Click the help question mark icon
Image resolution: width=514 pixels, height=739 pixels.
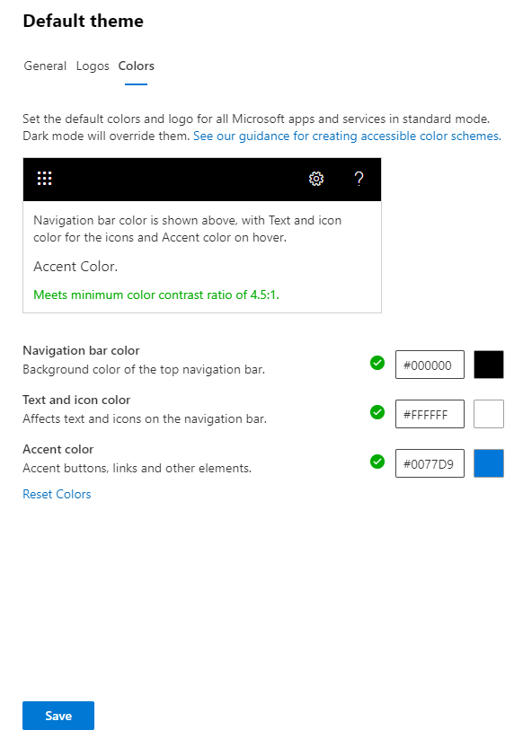point(359,179)
